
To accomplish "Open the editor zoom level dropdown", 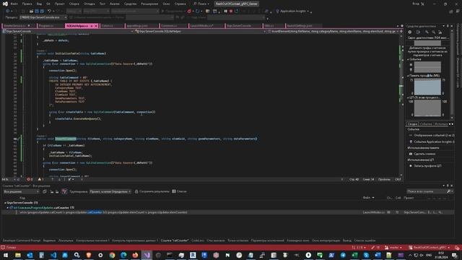I will click(x=9, y=179).
